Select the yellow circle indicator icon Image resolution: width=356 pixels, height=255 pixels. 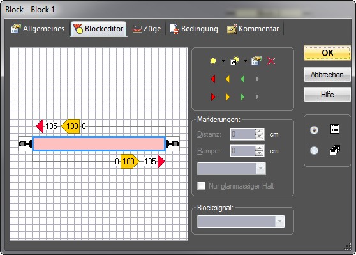(213, 61)
